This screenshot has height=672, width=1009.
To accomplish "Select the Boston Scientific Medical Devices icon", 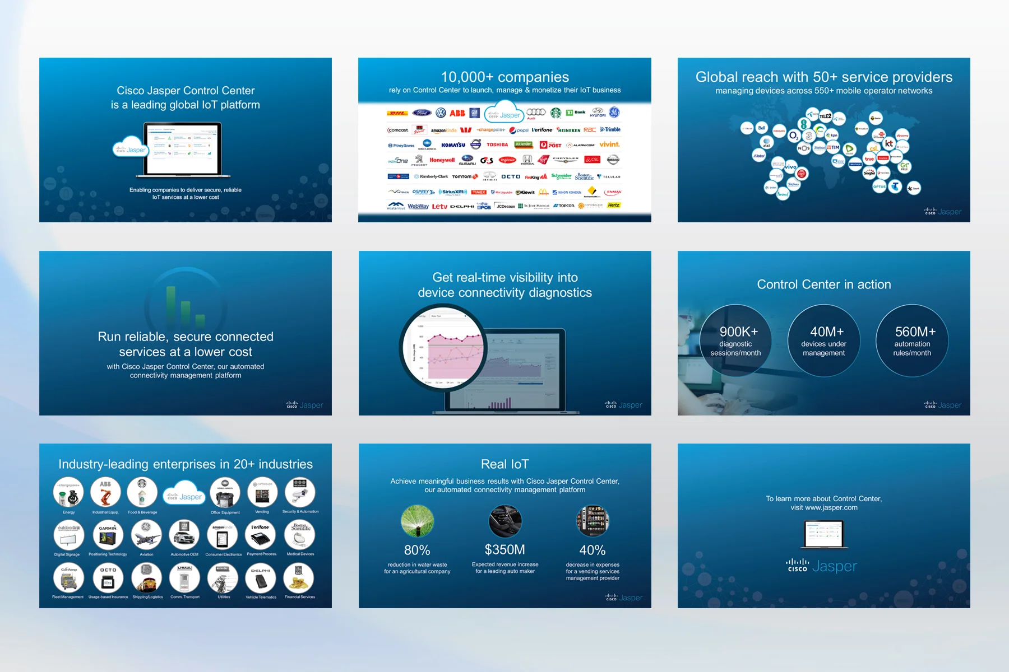I will pos(300,535).
